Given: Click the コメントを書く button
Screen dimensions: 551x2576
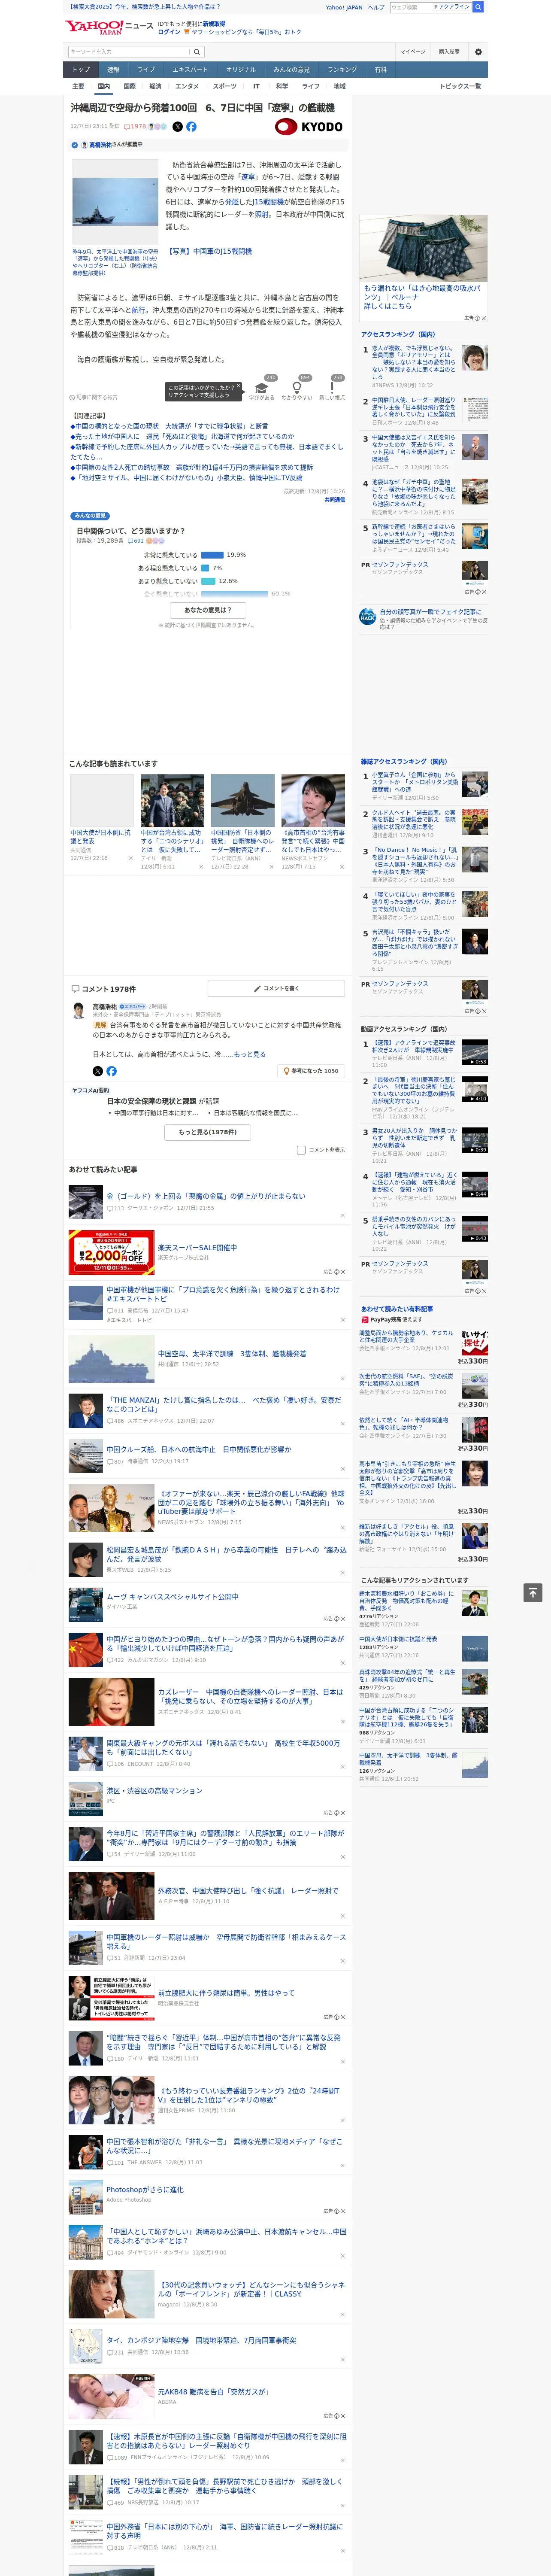Looking at the screenshot, I should (x=276, y=989).
